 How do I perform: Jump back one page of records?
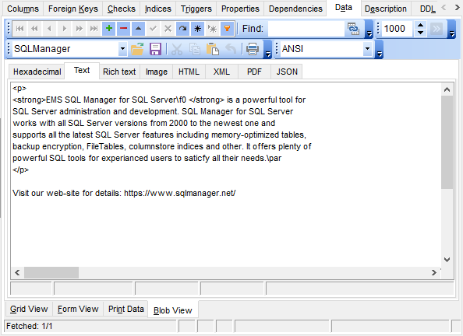(x=34, y=29)
